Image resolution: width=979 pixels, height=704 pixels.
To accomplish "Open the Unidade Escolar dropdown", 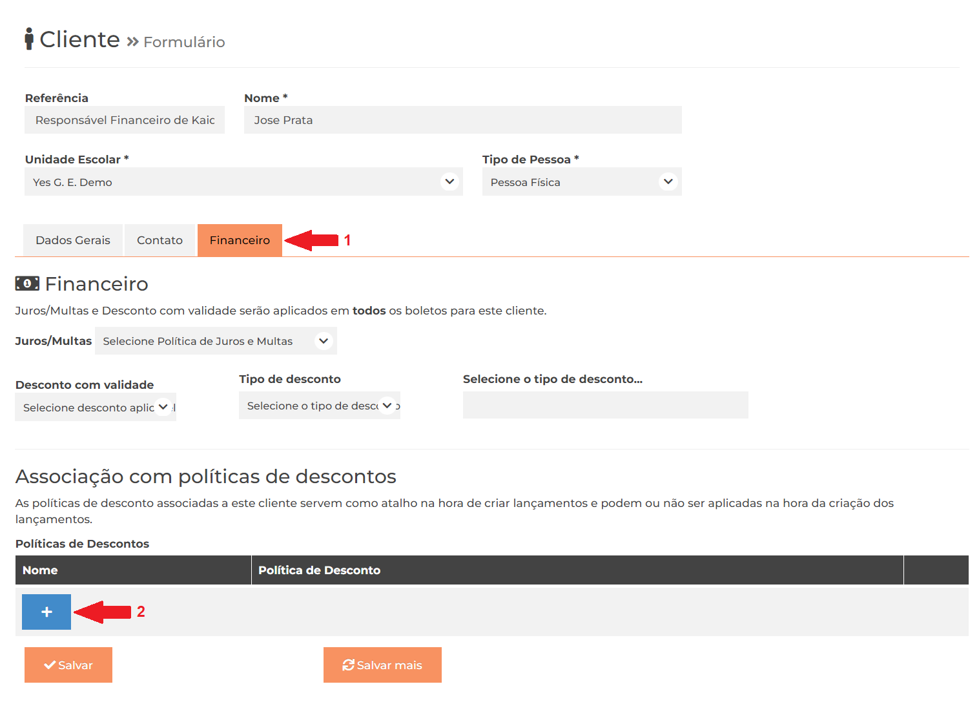I will point(243,182).
